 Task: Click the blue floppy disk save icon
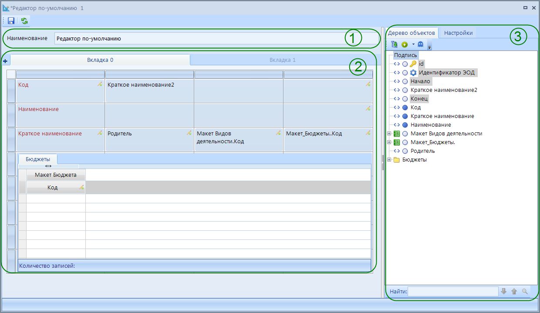(11, 21)
